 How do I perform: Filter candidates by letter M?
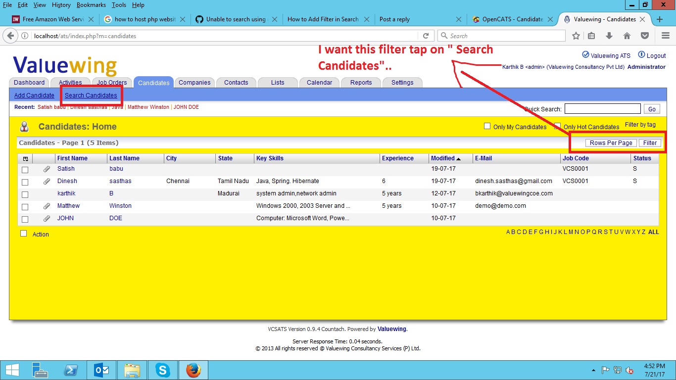(x=571, y=232)
